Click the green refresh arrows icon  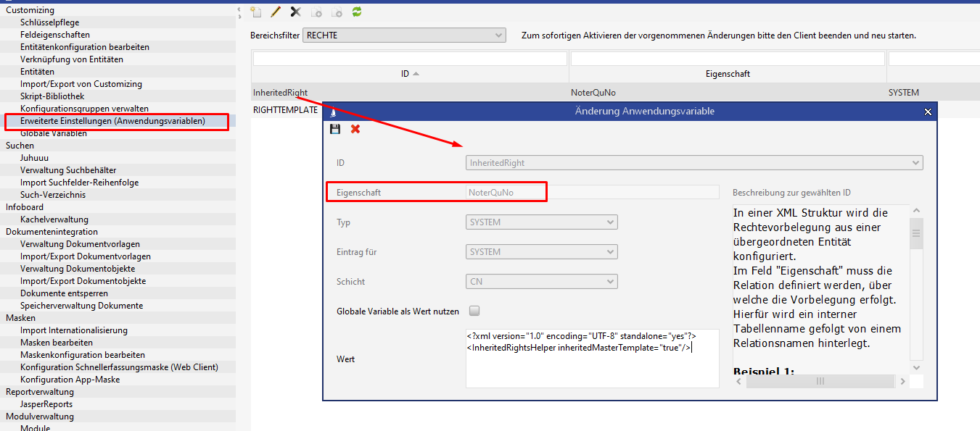pos(357,12)
